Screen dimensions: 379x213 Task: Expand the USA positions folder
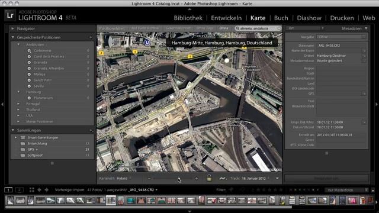pos(18,116)
